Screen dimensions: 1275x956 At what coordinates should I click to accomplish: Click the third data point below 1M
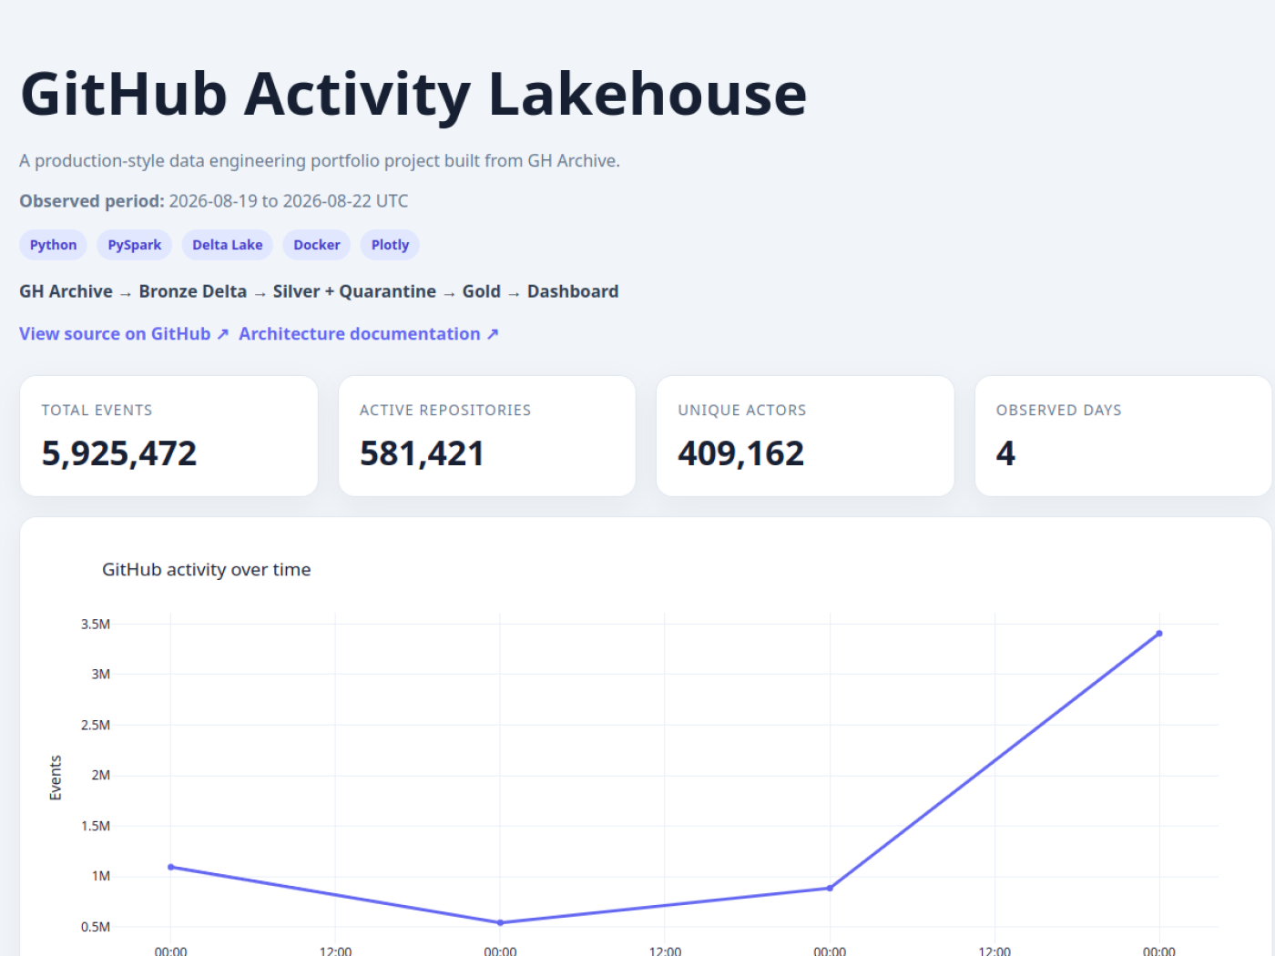tap(830, 888)
